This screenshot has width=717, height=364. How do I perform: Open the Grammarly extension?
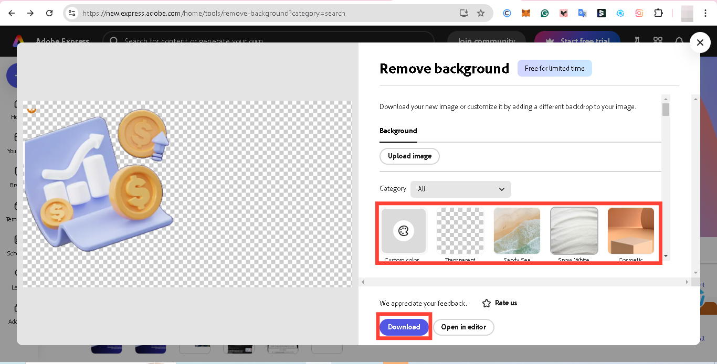point(545,13)
